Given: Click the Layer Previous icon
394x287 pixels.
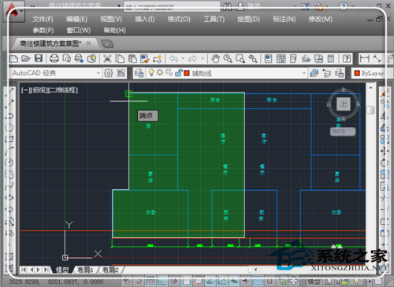Looking at the screenshot, I should [326, 73].
